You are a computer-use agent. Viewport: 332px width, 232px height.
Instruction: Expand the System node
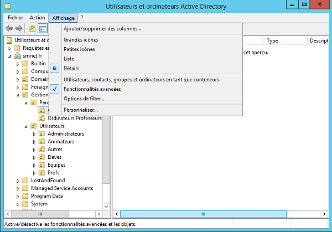click(18, 204)
